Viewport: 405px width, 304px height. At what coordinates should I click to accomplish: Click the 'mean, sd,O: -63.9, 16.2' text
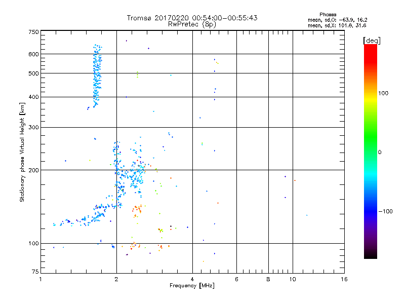[x=337, y=20]
